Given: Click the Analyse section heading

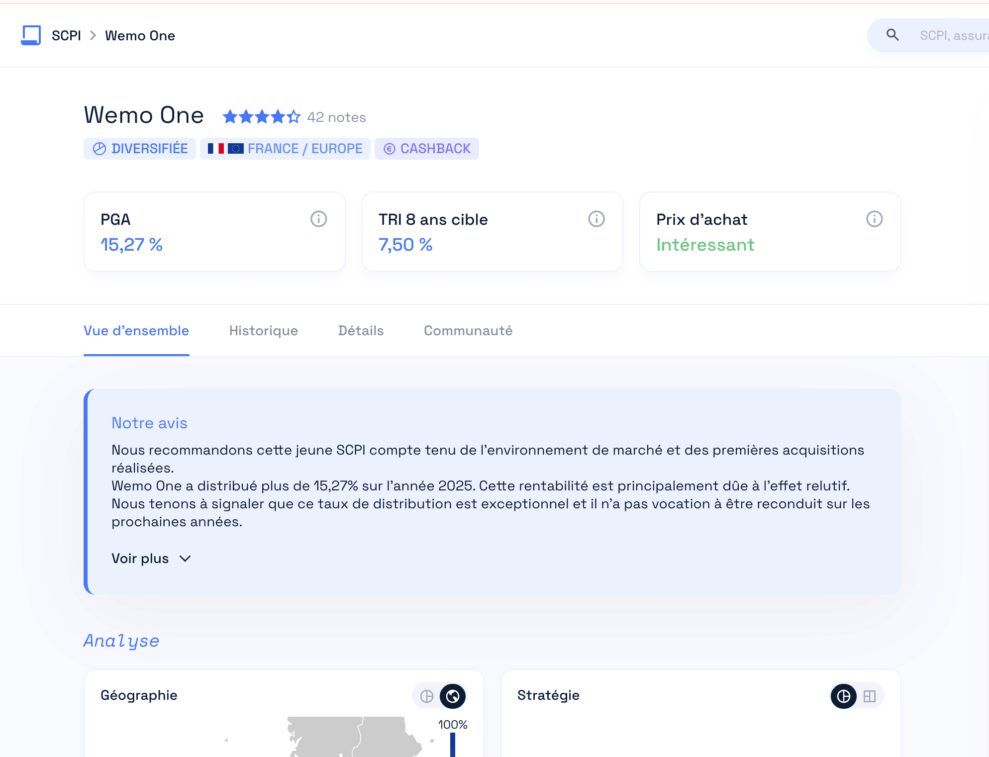Looking at the screenshot, I should pos(121,641).
